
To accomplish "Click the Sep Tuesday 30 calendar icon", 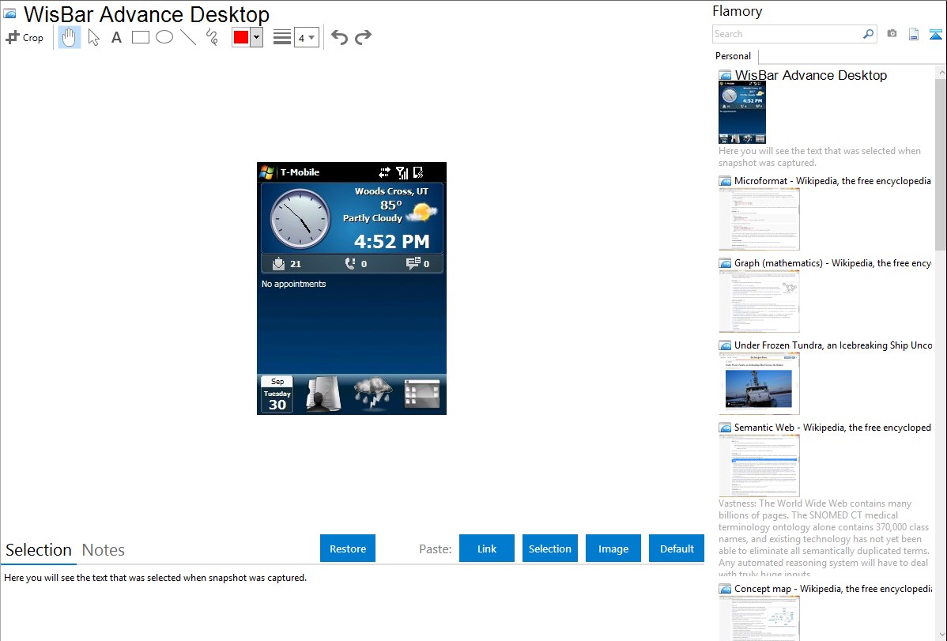I will point(277,394).
